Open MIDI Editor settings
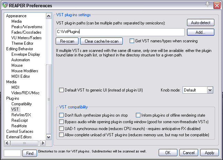The image size is (223, 160). pyautogui.click(x=21, y=76)
